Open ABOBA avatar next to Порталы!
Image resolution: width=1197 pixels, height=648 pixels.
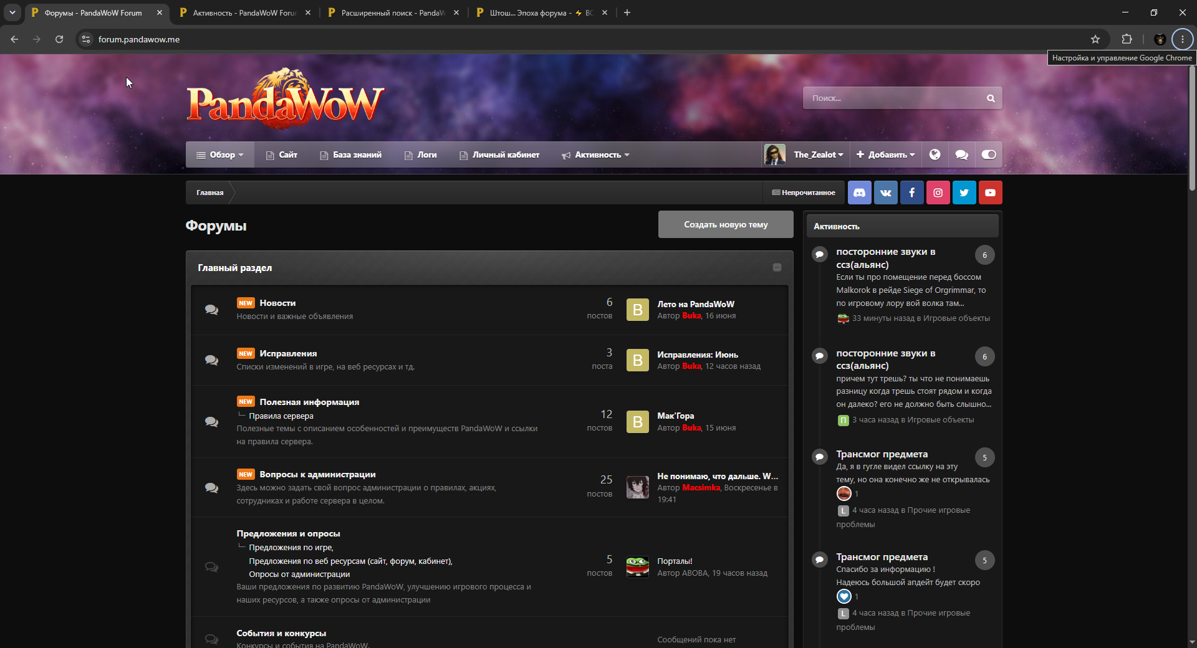coord(638,567)
